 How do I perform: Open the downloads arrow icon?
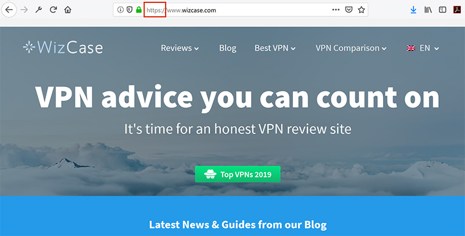[413, 10]
